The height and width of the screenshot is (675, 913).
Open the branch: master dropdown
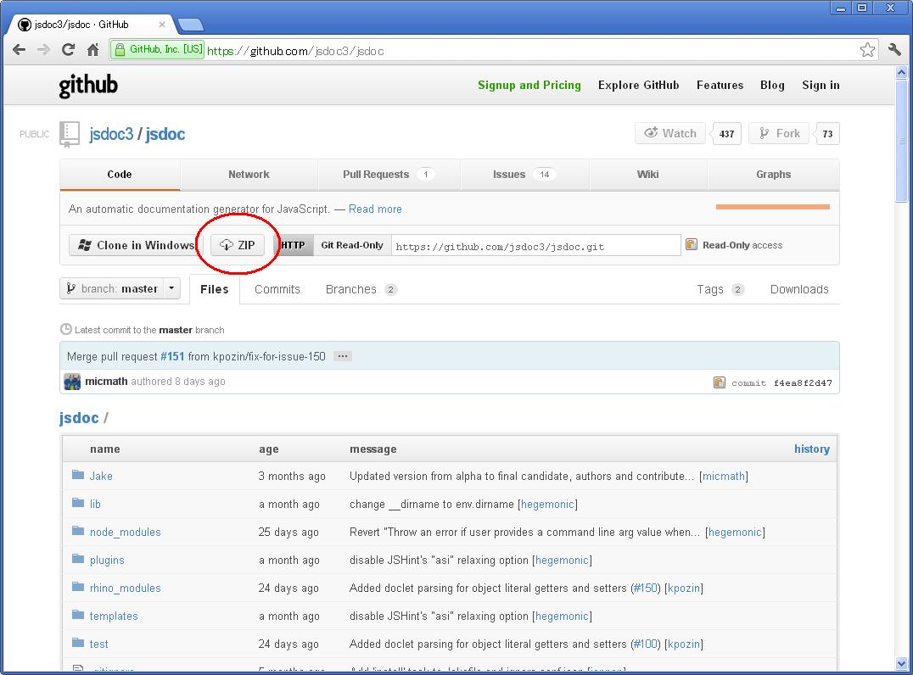pyautogui.click(x=120, y=288)
